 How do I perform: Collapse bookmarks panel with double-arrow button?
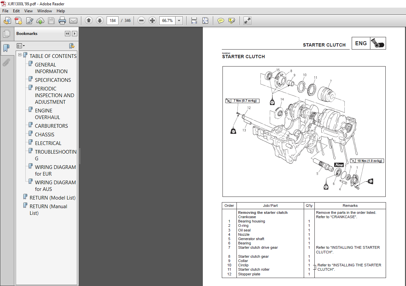click(68, 34)
